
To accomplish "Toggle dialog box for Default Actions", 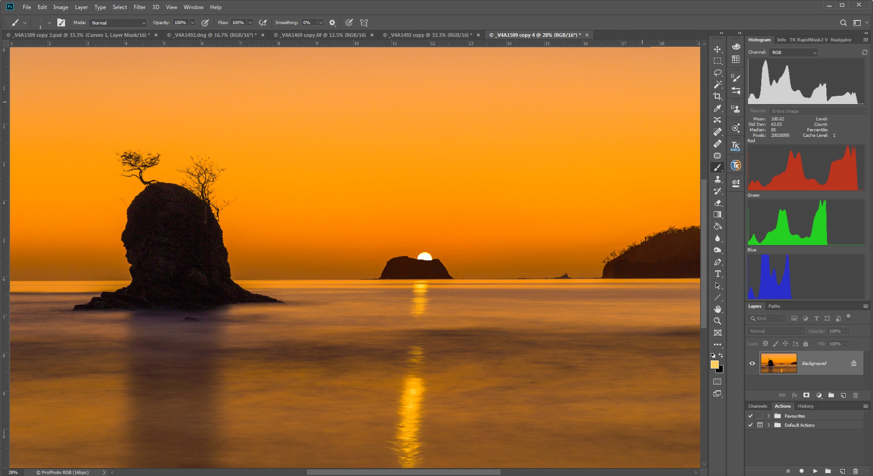I will (x=760, y=425).
